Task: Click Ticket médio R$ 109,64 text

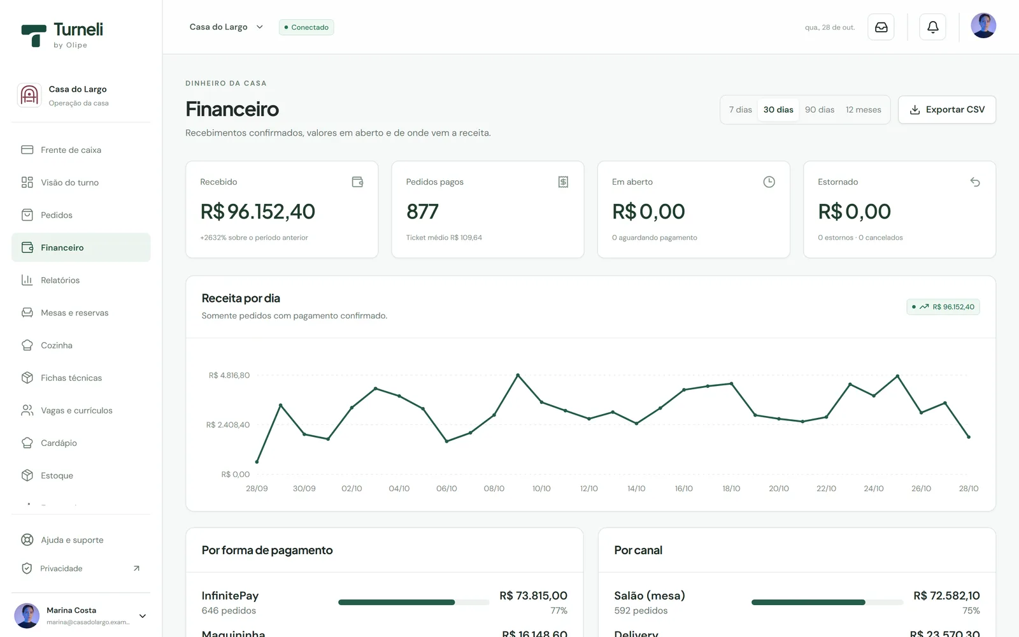Action: click(x=444, y=238)
